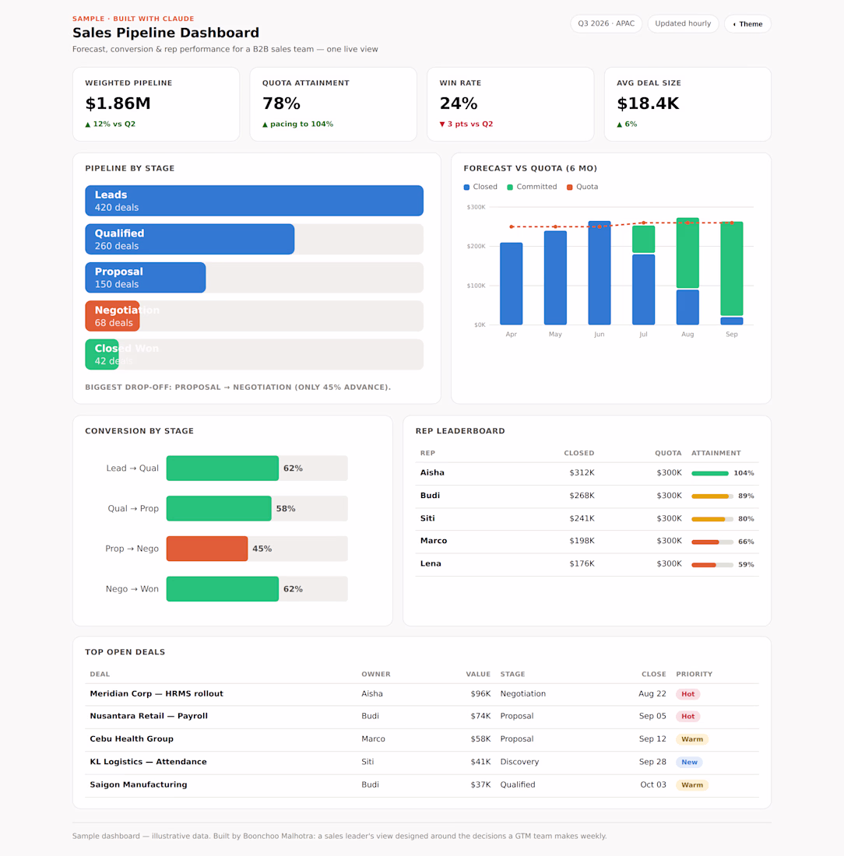844x856 pixels.
Task: Click the Warm badge for Saigon Manufacturing
Action: (x=692, y=786)
